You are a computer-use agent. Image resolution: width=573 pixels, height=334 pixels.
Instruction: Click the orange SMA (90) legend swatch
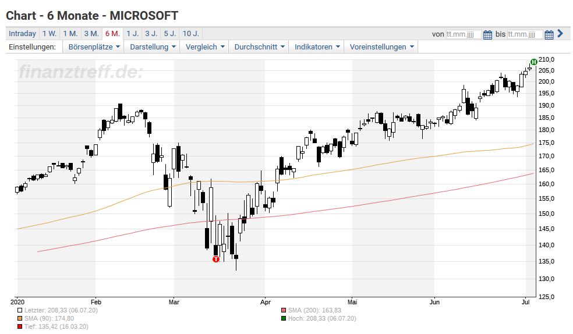(x=20, y=318)
